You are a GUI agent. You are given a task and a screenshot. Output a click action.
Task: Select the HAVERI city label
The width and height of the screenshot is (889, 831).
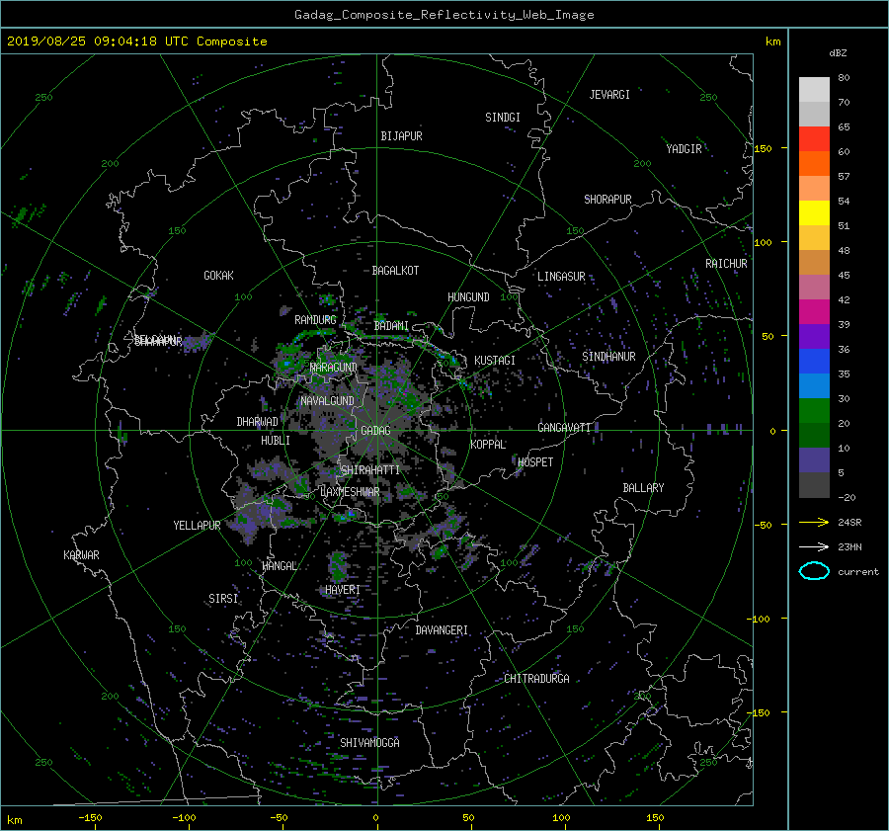(343, 591)
